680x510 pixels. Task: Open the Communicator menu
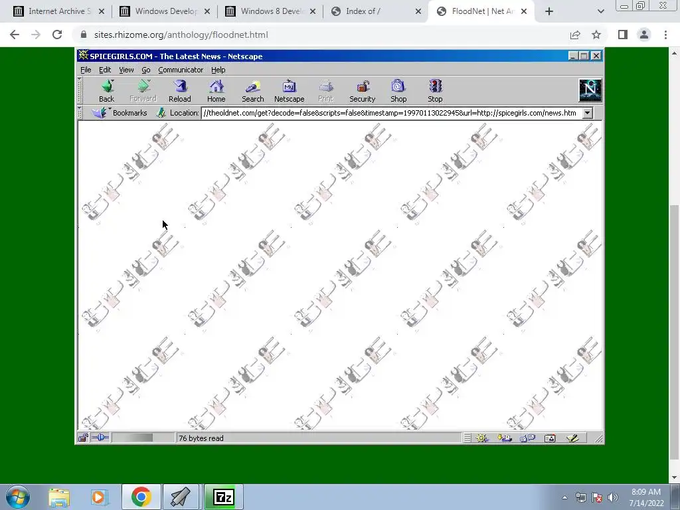(181, 70)
